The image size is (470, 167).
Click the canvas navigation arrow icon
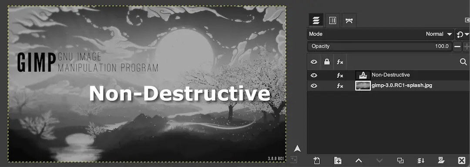click(x=297, y=148)
